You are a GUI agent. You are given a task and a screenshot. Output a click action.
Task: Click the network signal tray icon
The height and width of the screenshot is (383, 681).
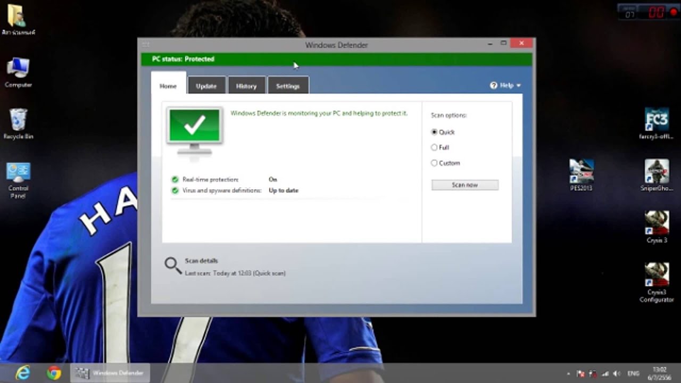605,373
